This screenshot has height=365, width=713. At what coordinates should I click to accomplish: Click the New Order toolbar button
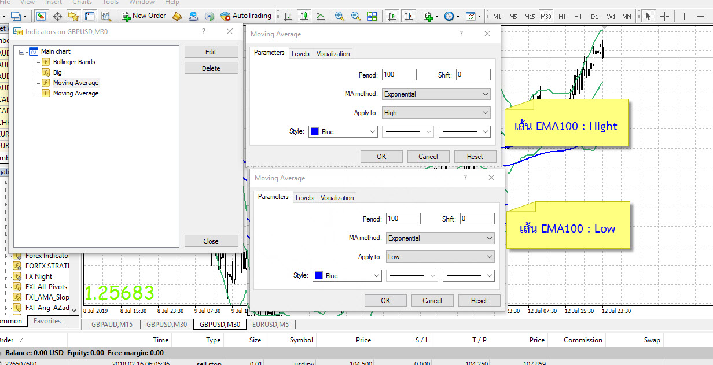144,16
